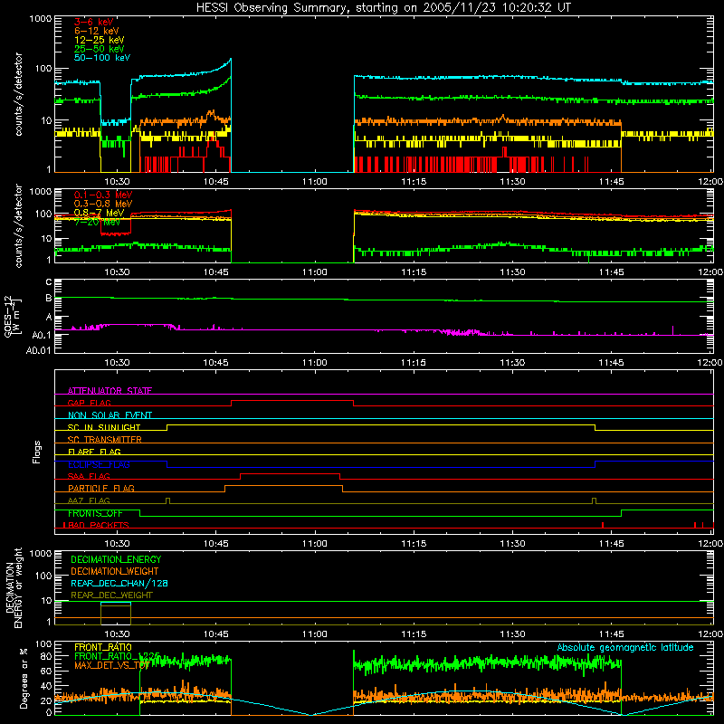Click the 11:45 tick label below the decimation panel
Image resolution: width=724 pixels, height=724 pixels.
click(611, 633)
